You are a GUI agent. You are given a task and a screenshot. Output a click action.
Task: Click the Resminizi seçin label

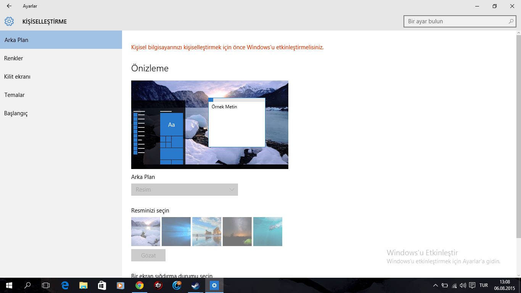click(x=150, y=211)
